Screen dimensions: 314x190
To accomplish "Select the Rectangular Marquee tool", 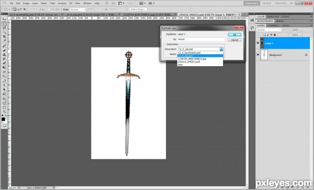I will coord(4,24).
